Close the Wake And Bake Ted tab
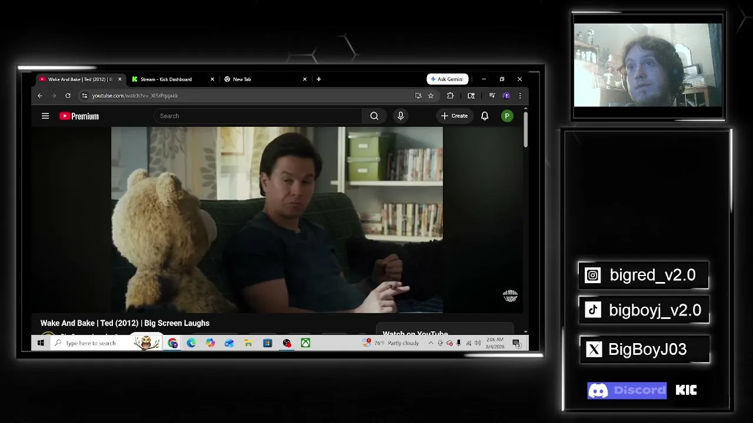The height and width of the screenshot is (423, 753). point(120,79)
